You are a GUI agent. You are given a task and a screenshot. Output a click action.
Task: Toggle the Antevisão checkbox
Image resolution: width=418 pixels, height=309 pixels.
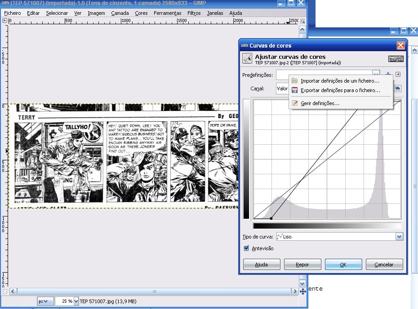click(x=246, y=248)
